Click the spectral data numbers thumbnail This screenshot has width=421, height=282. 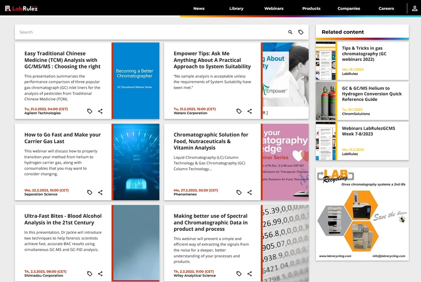(286, 243)
